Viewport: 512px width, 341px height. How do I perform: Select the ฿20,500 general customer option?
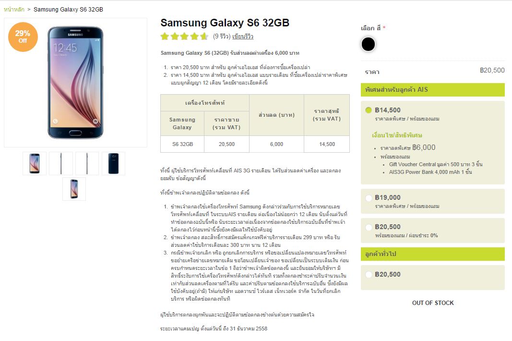(x=369, y=275)
